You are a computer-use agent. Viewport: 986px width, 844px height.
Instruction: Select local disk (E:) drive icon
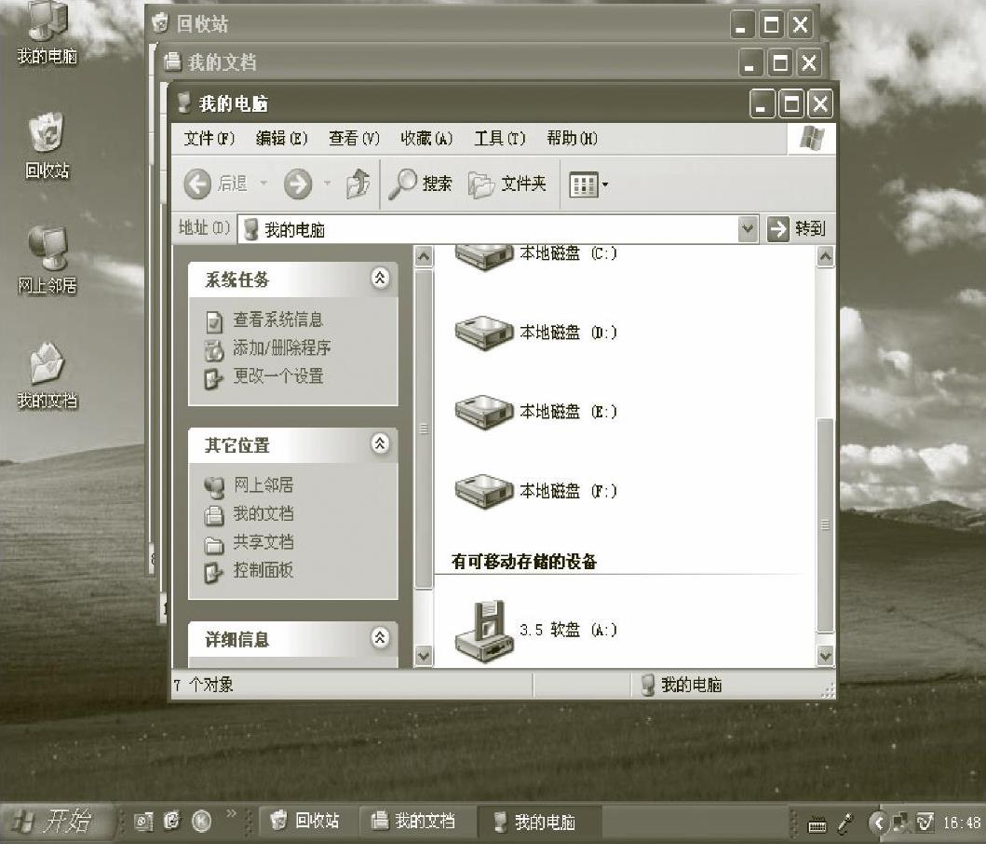point(483,413)
